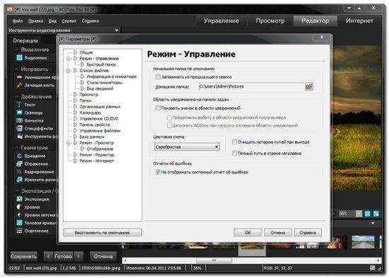Click the fit-image zoom icon beside 35%
This screenshot has height=278, width=389.
click(368, 214)
